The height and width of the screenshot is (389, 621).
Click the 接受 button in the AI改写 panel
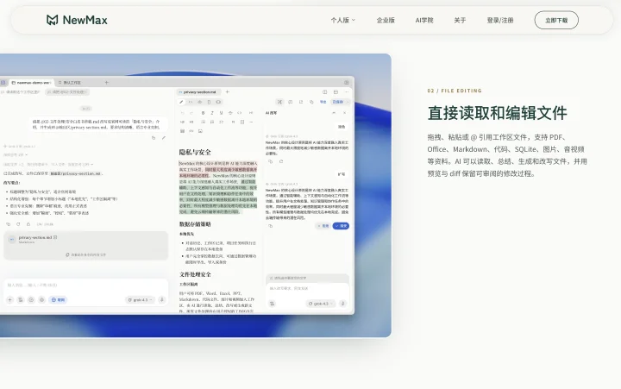pos(341,226)
